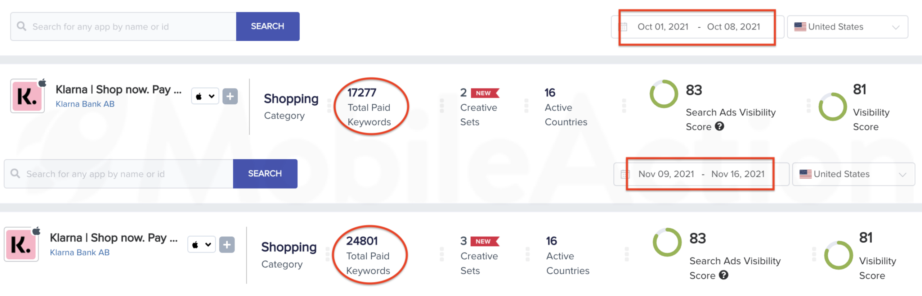This screenshot has height=296, width=922.
Task: Click the Nov 16, 2021 end date
Action: (738, 174)
